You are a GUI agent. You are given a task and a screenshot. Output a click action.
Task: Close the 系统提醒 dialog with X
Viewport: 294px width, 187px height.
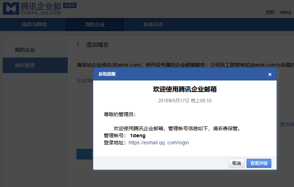pyautogui.click(x=270, y=74)
